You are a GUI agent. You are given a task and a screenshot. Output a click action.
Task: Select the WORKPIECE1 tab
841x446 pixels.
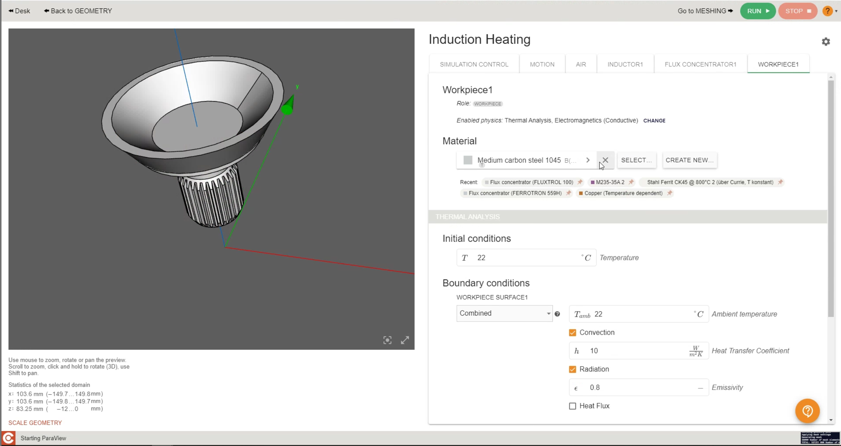[778, 64]
